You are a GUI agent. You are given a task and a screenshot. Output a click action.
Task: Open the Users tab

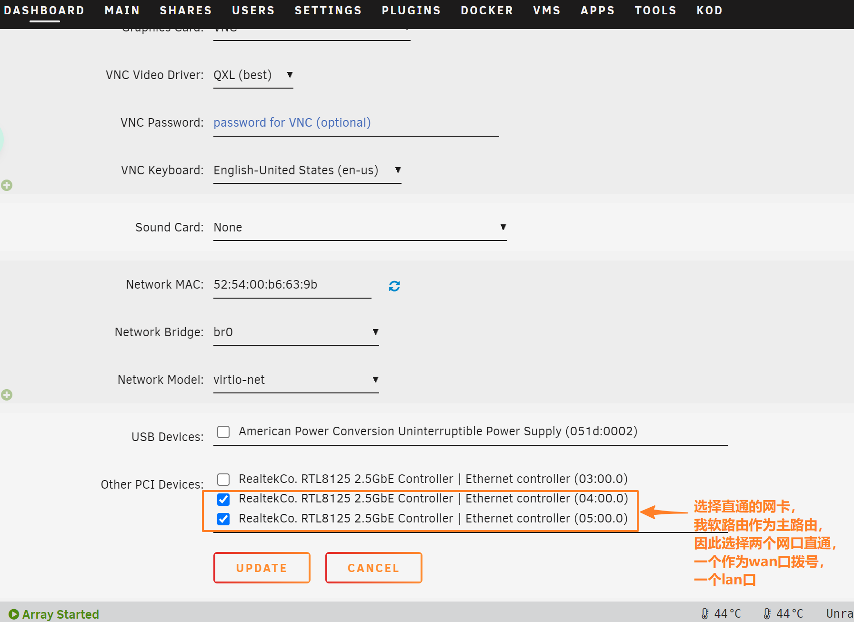tap(253, 10)
